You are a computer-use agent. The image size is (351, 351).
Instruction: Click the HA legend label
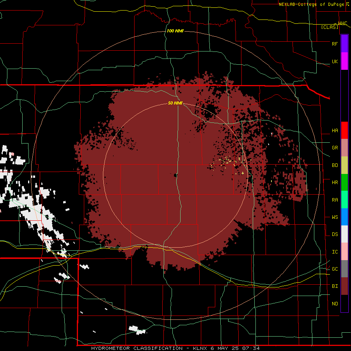coord(335,130)
